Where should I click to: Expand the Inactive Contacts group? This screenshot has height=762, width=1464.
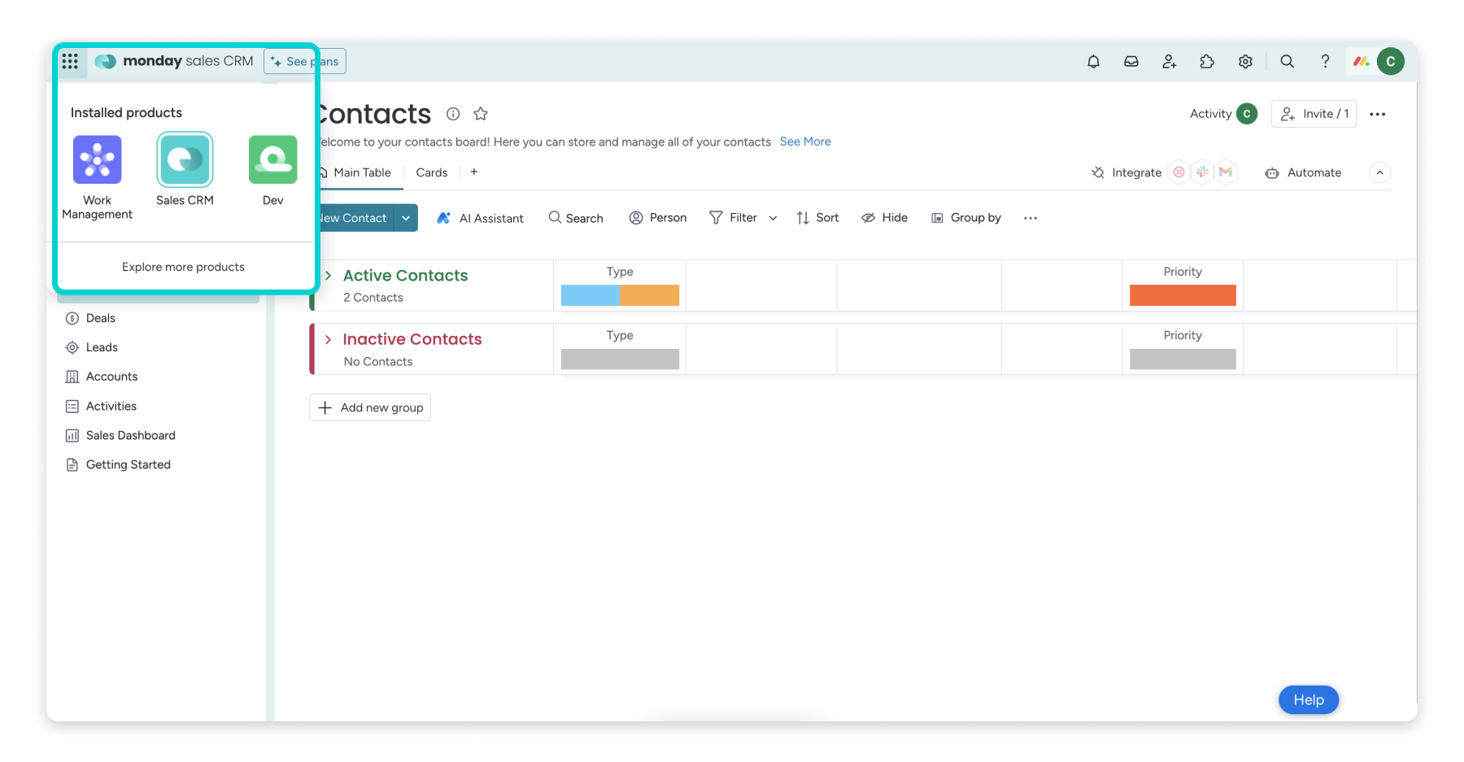(x=328, y=339)
